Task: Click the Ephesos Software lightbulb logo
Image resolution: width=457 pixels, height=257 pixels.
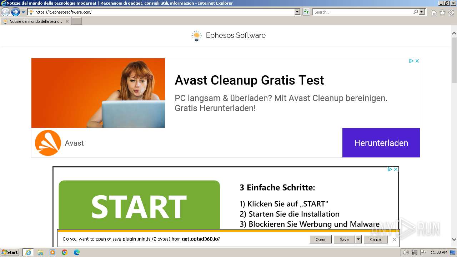Action: pyautogui.click(x=196, y=36)
